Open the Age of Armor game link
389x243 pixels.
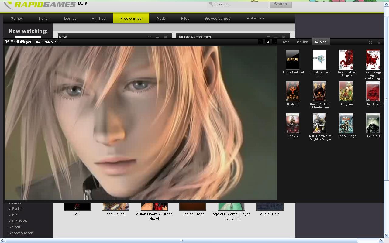pyautogui.click(x=193, y=214)
